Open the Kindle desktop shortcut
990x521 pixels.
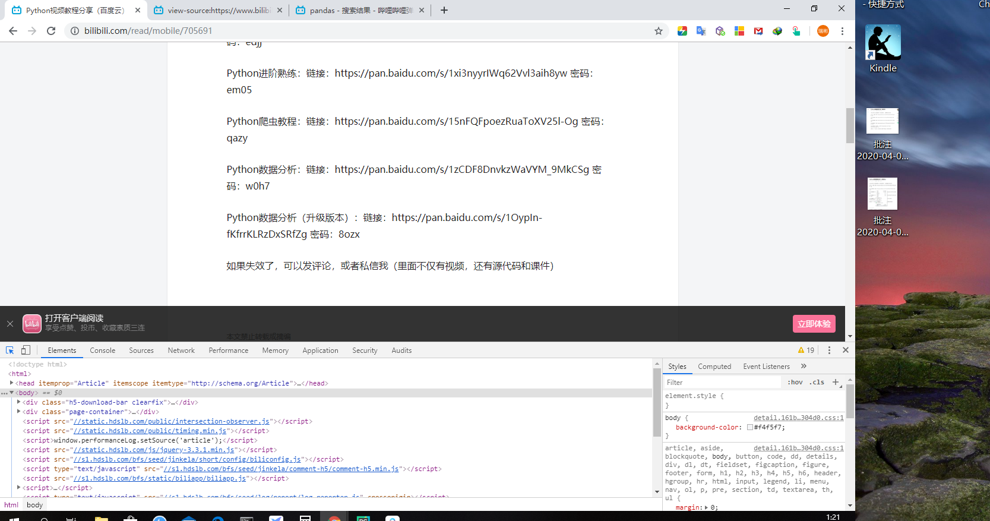883,49
